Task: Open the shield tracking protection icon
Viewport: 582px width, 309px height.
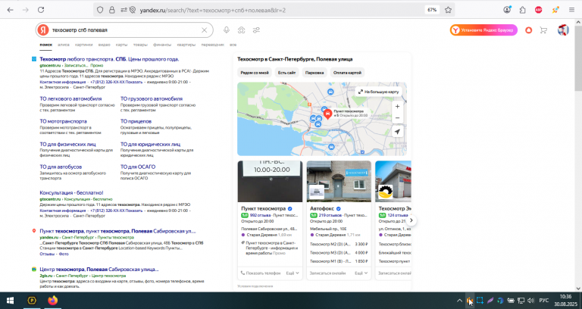Action: [x=100, y=10]
